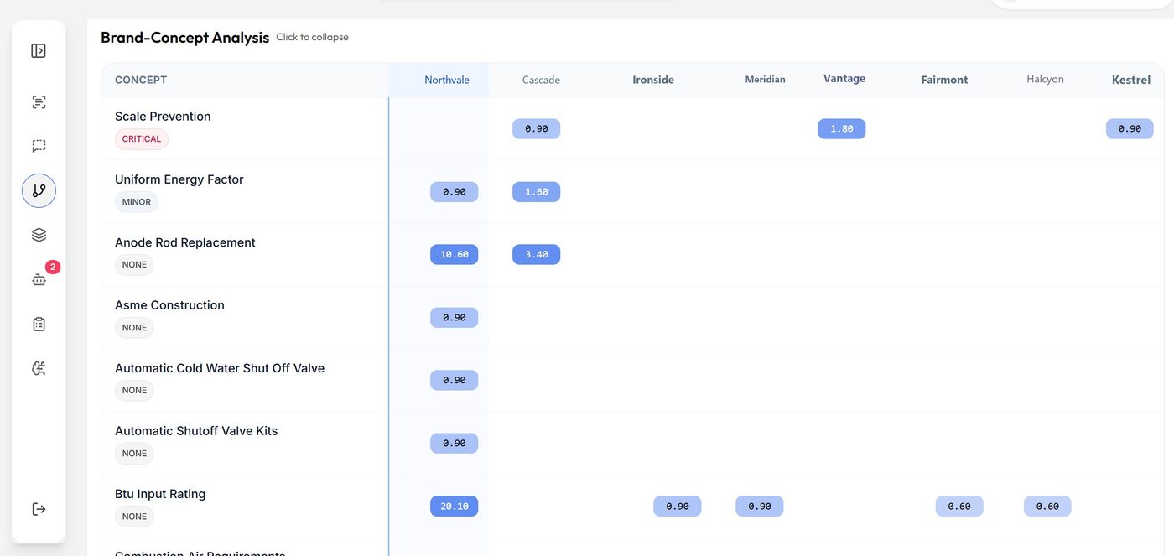The image size is (1174, 556).
Task: Click Northvale 0.90 for Automatic Shutoff Valve Kits
Action: click(x=455, y=444)
